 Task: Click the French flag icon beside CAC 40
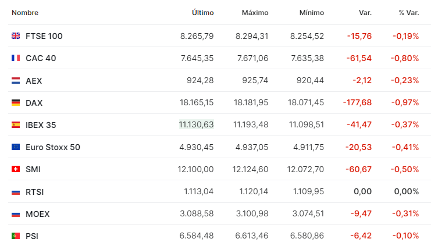[x=16, y=58]
